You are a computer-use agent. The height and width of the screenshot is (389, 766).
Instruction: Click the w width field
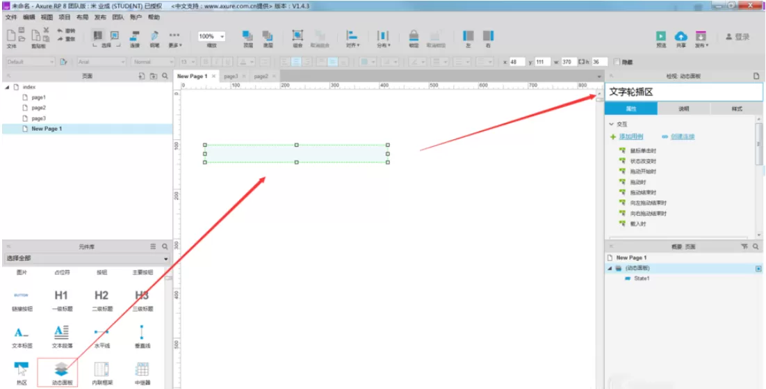click(x=569, y=62)
